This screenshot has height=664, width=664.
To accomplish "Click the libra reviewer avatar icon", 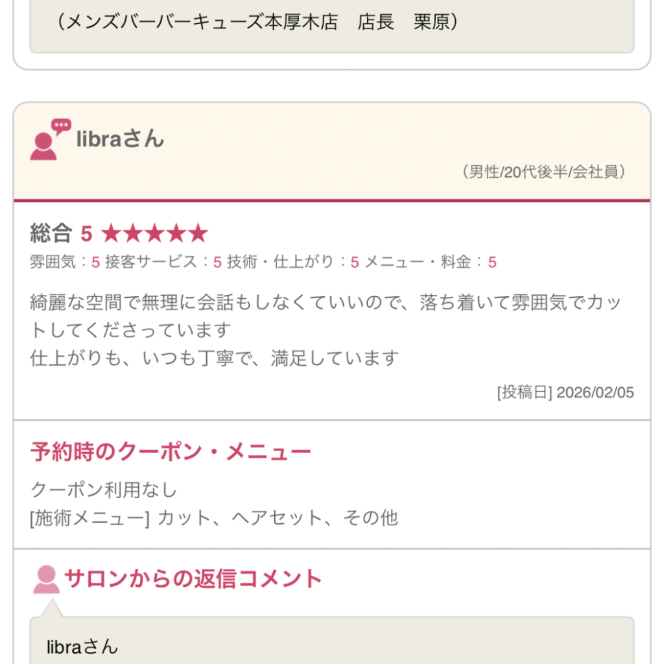I will pyautogui.click(x=43, y=146).
